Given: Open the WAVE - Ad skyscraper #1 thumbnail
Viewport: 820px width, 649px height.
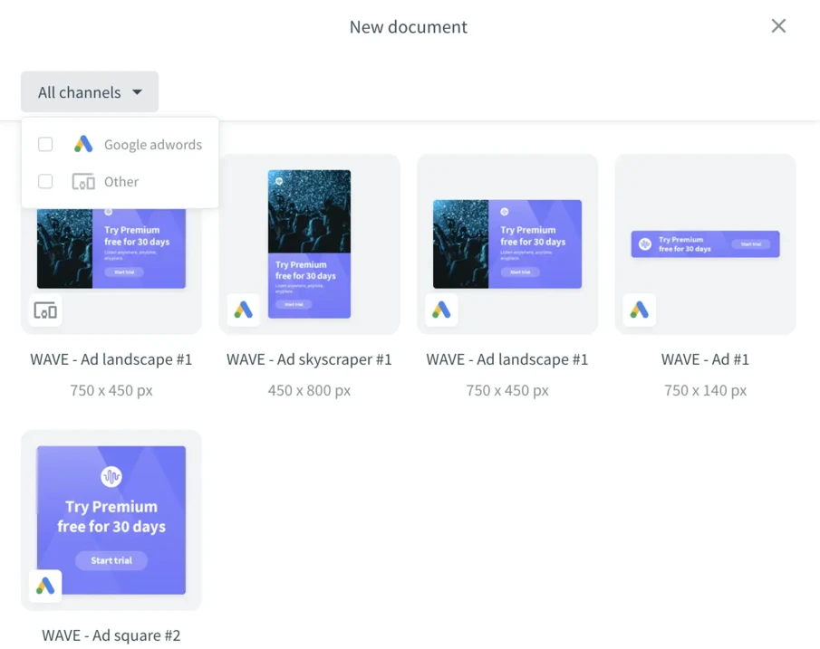Looking at the screenshot, I should point(309,243).
